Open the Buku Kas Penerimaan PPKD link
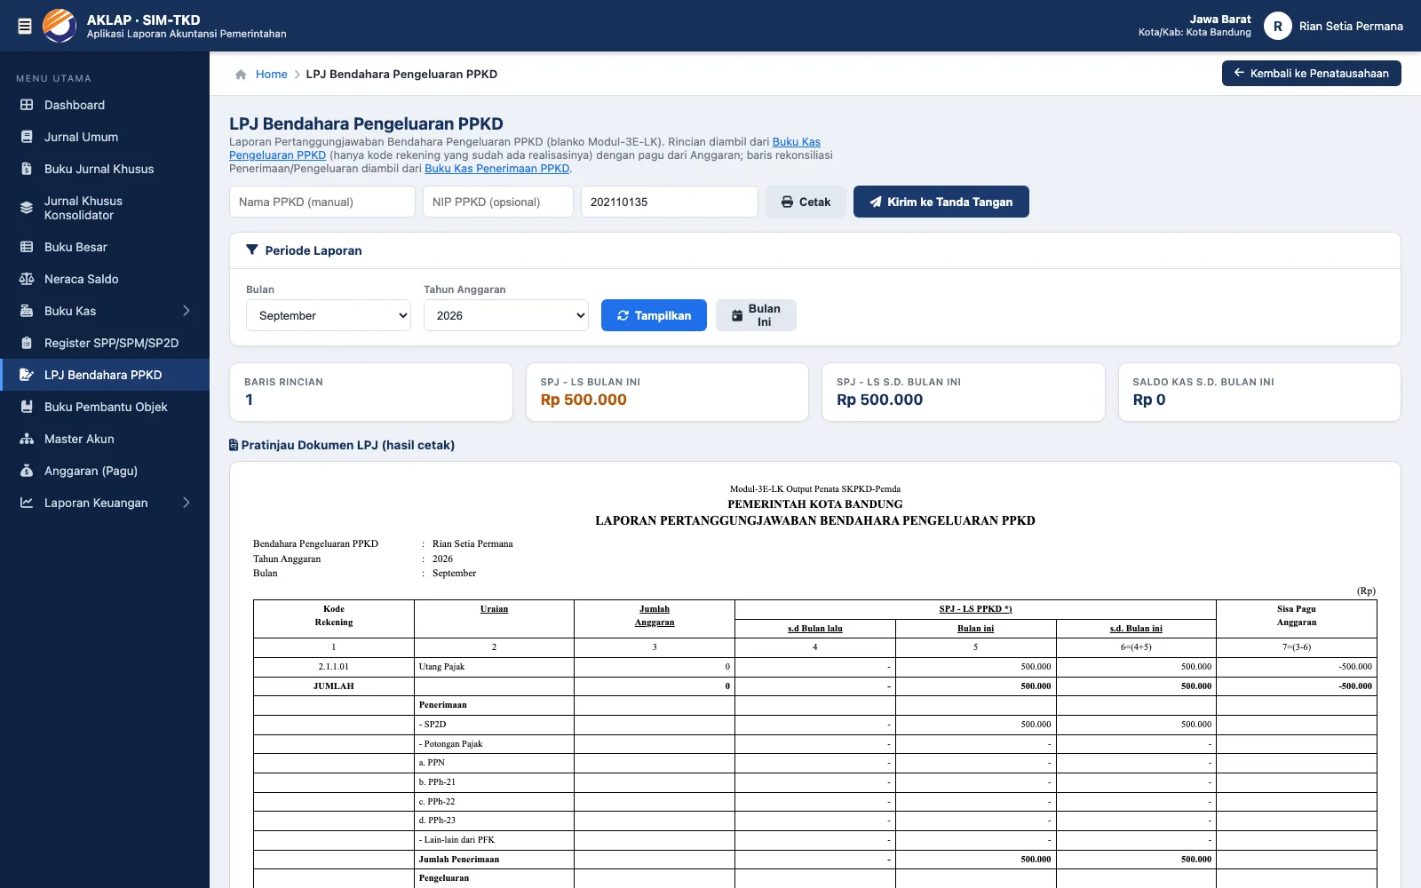This screenshot has height=888, width=1421. 497,169
